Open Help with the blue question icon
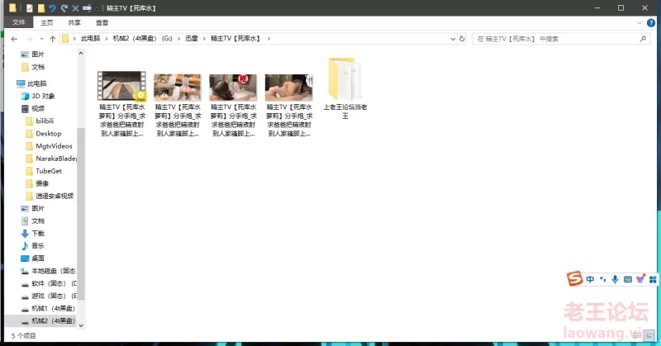The image size is (661, 346). 651,23
